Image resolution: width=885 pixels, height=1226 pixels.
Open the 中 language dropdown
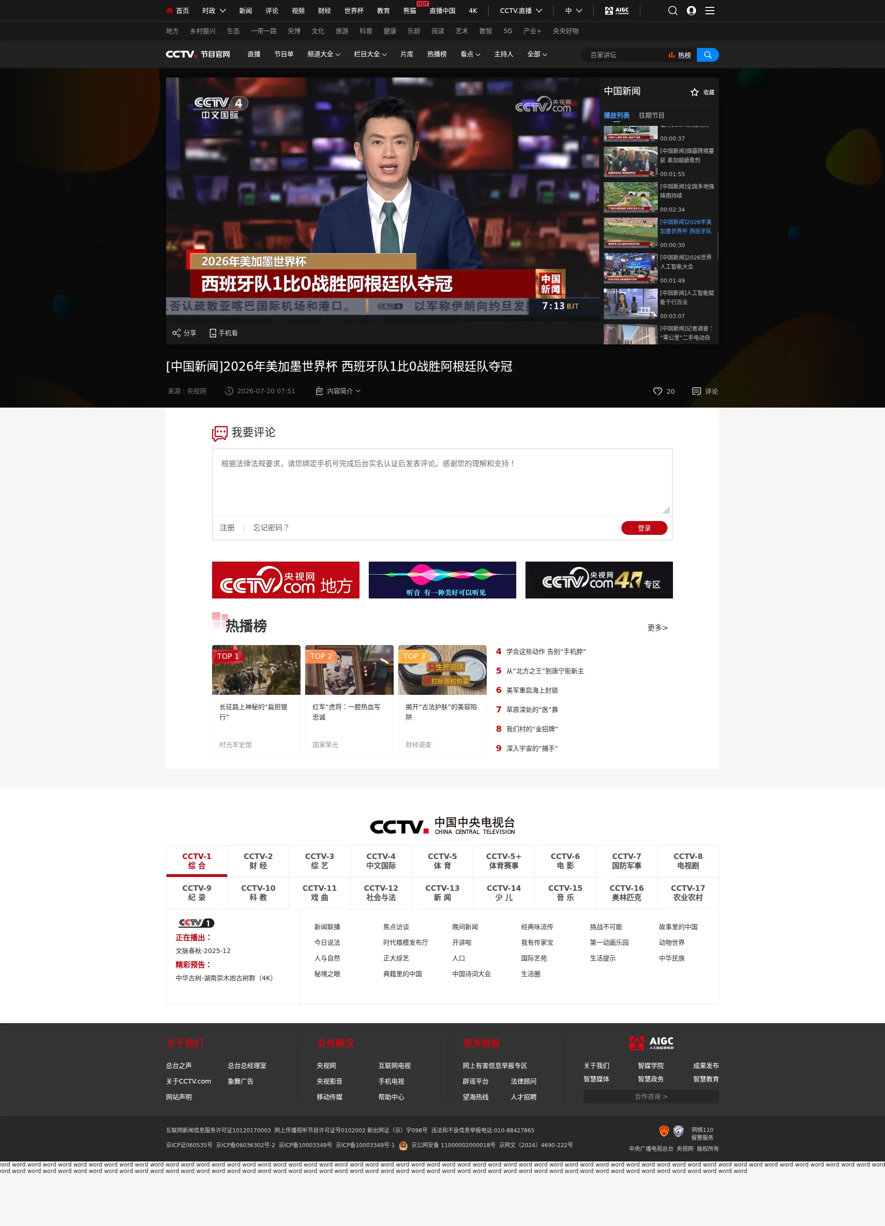tap(574, 10)
